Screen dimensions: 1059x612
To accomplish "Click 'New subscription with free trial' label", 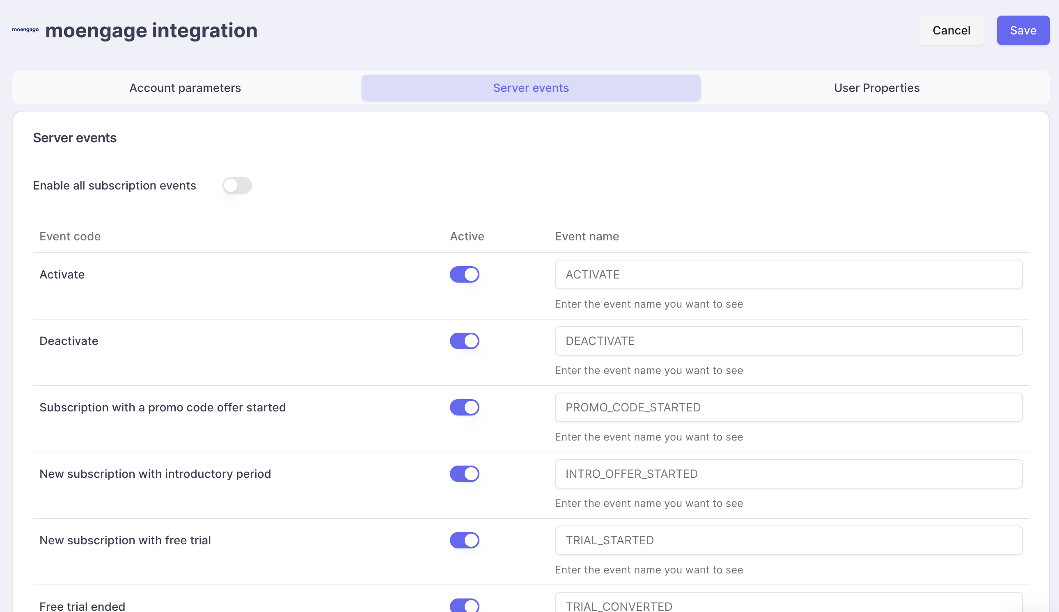I will [125, 540].
